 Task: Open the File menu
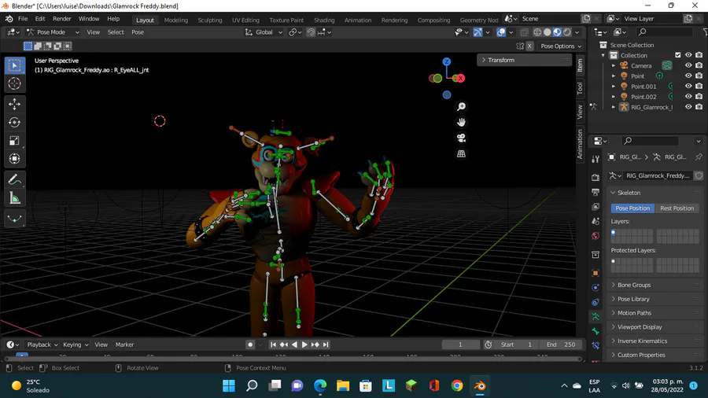click(x=23, y=19)
